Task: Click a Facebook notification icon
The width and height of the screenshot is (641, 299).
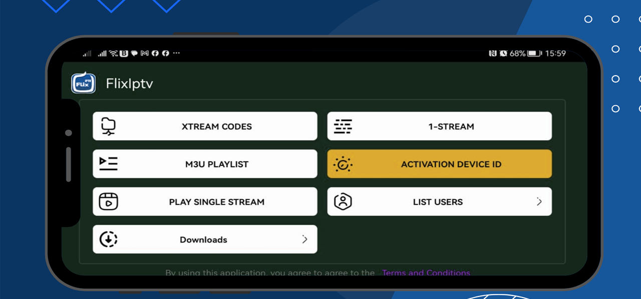Action: (155, 54)
